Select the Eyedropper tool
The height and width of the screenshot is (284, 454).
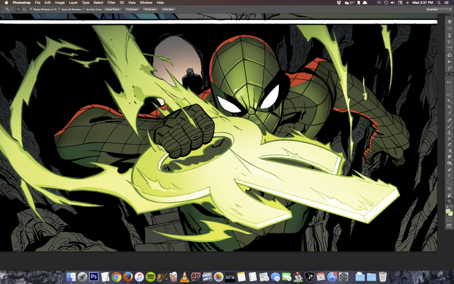click(x=449, y=114)
